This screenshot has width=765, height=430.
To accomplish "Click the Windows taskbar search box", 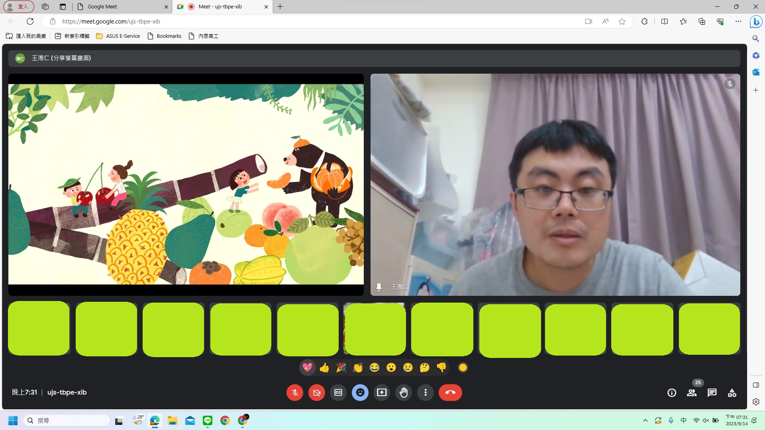I will click(67, 420).
